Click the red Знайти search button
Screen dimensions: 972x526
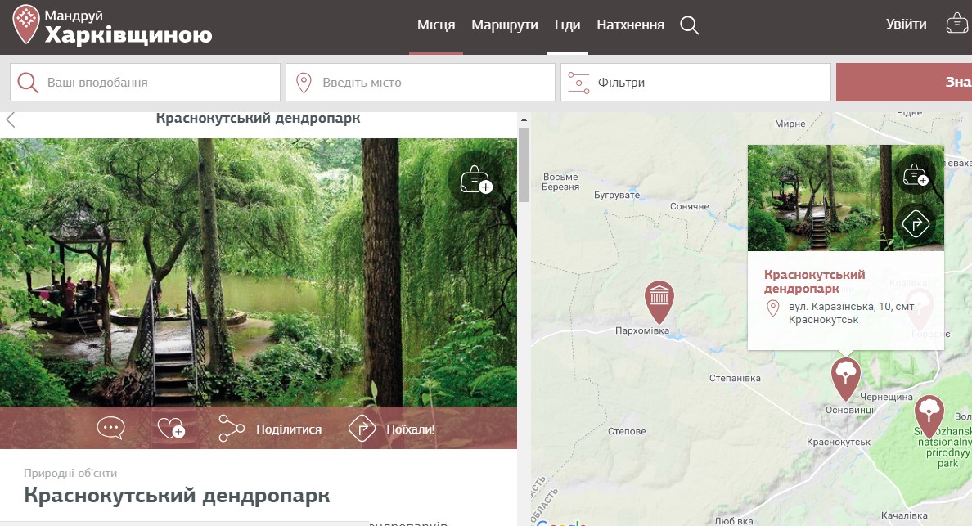click(x=904, y=83)
